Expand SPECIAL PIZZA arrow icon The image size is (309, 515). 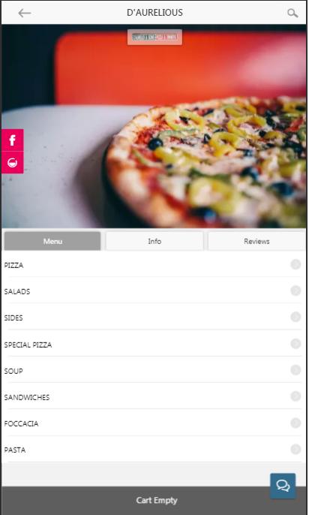pyautogui.click(x=295, y=344)
